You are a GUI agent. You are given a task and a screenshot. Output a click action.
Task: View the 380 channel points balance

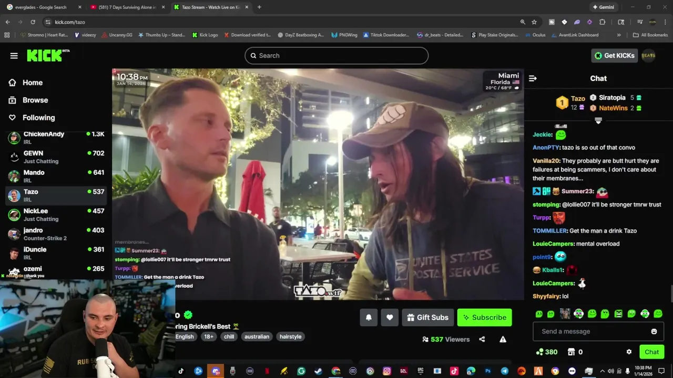click(546, 352)
